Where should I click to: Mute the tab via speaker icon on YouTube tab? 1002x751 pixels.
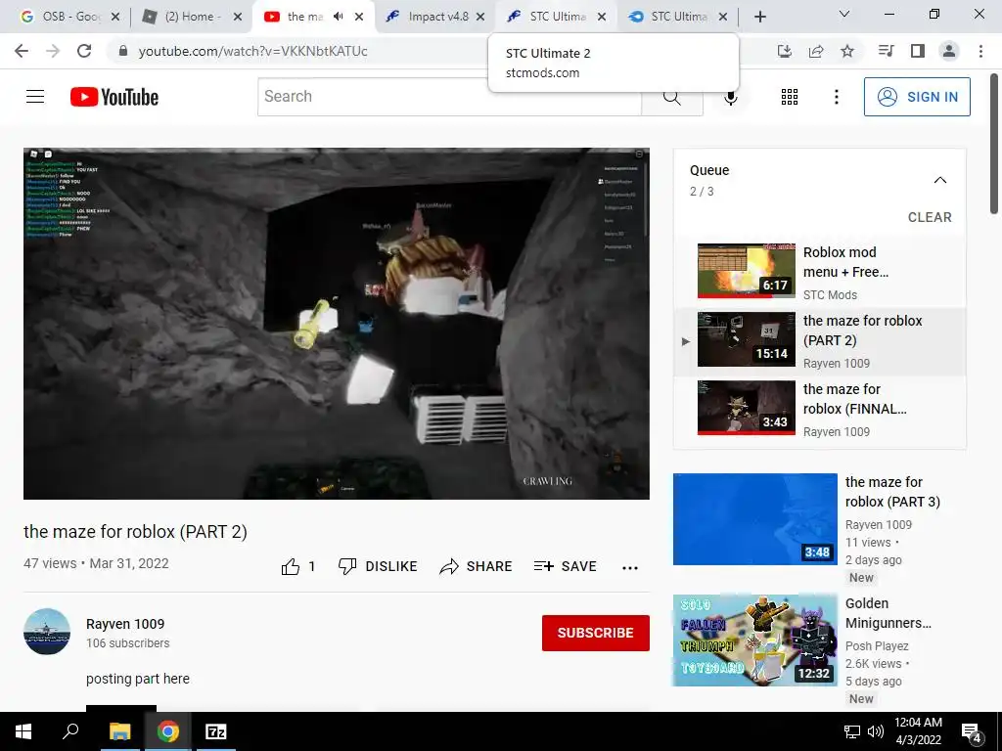pyautogui.click(x=339, y=17)
